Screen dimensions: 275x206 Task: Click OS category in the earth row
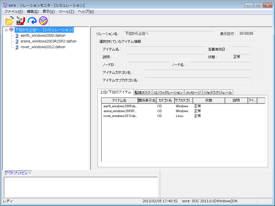point(160,106)
